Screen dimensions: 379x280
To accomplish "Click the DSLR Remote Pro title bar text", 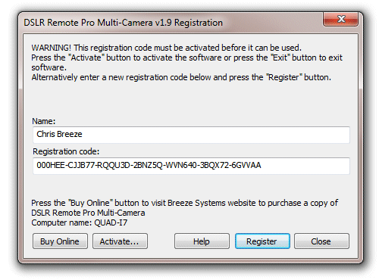I will (123, 23).
